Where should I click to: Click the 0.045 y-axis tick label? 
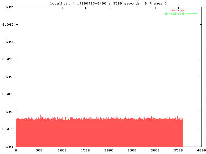[x=7, y=24]
